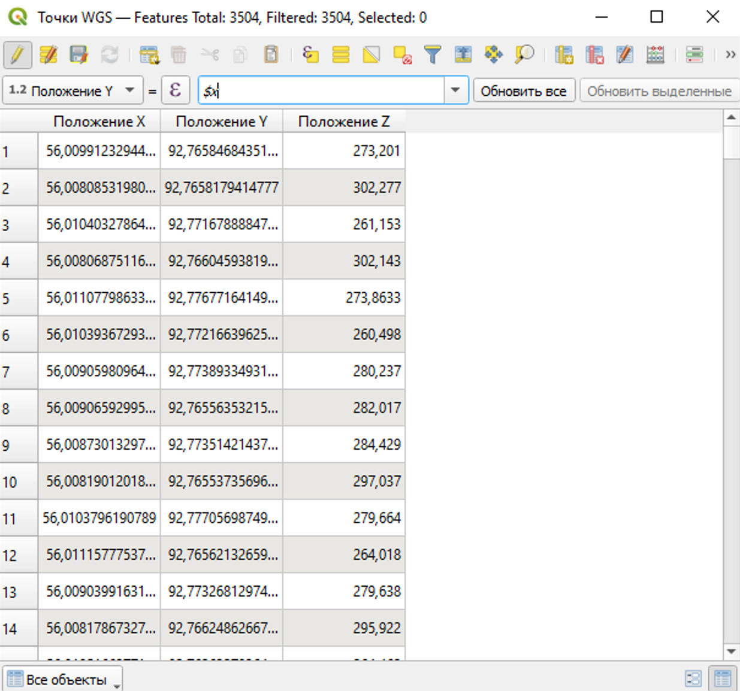Screen dimensions: 740x691
Task: Zoom map to selected rows
Action: pyautogui.click(x=524, y=55)
